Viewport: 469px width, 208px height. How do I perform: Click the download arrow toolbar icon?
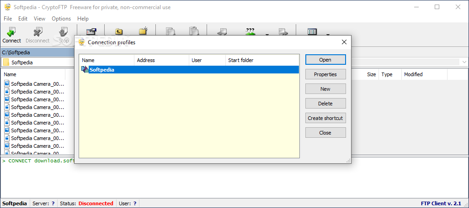222,31
